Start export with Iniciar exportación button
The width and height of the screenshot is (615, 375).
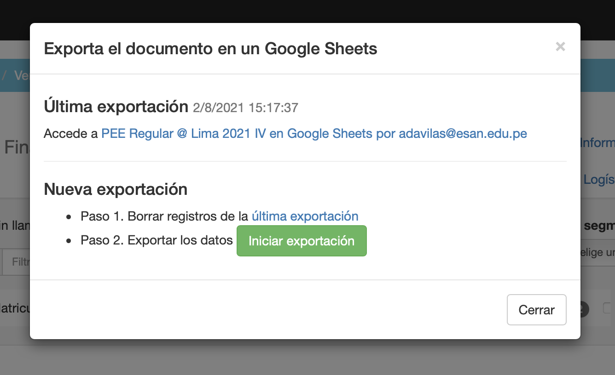pos(302,241)
